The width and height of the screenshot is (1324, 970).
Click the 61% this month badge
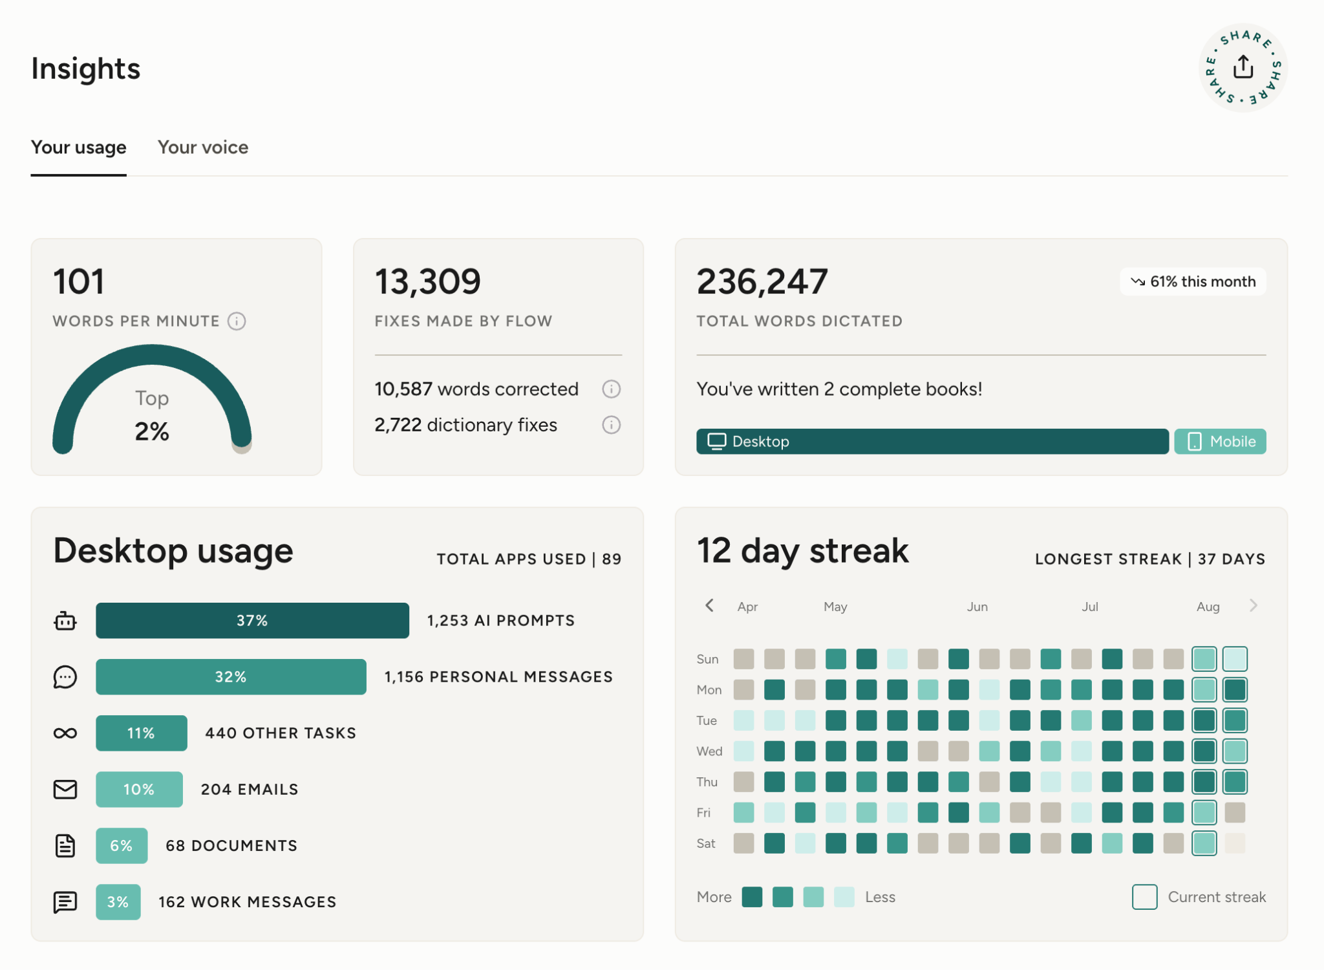point(1193,281)
